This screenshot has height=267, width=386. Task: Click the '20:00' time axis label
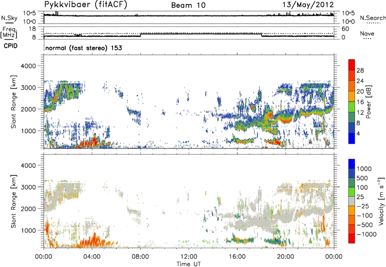286,257
